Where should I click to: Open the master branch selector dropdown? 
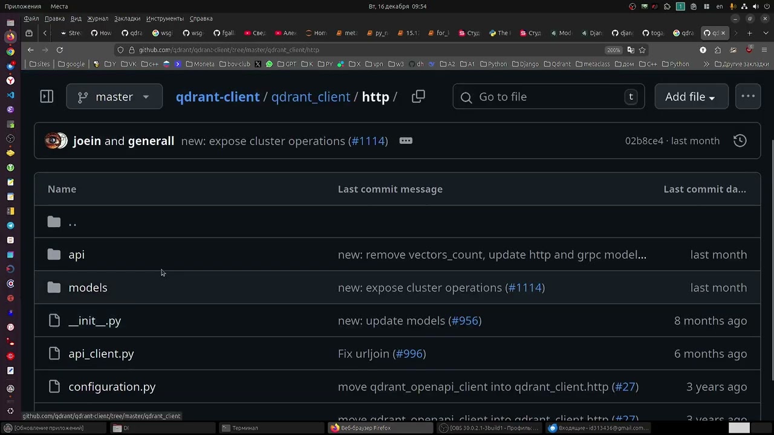tap(114, 97)
